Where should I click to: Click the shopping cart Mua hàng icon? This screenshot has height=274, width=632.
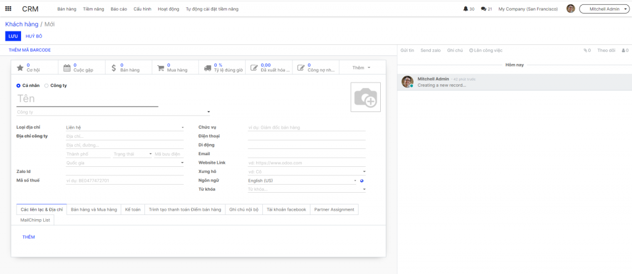(160, 68)
